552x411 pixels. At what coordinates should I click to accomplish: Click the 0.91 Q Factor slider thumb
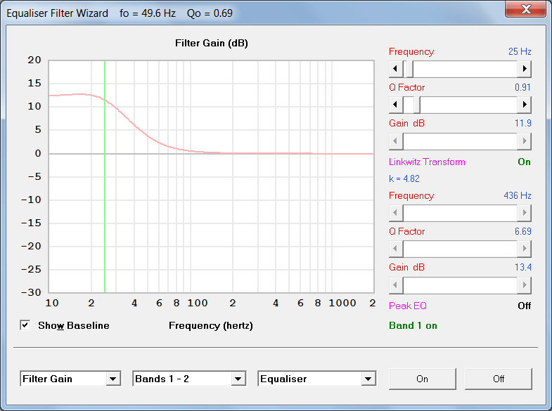[x=417, y=105]
